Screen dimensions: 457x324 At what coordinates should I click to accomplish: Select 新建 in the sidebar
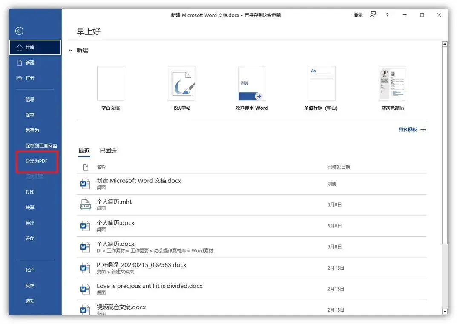pos(35,63)
